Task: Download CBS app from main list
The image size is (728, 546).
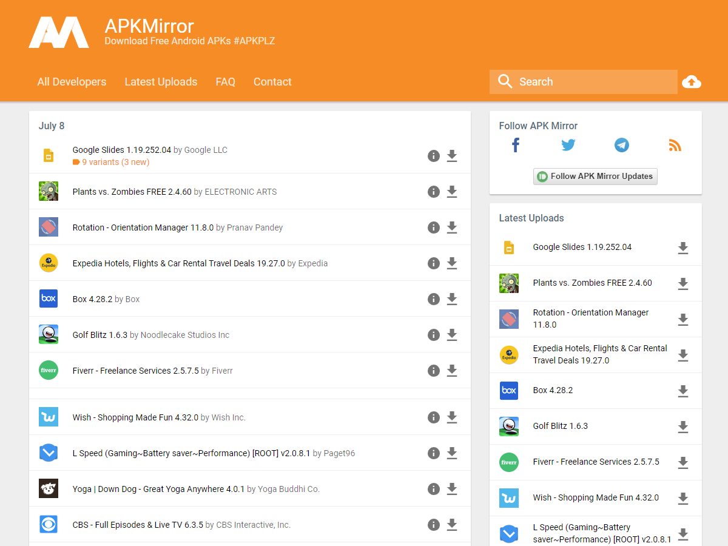Action: [452, 525]
